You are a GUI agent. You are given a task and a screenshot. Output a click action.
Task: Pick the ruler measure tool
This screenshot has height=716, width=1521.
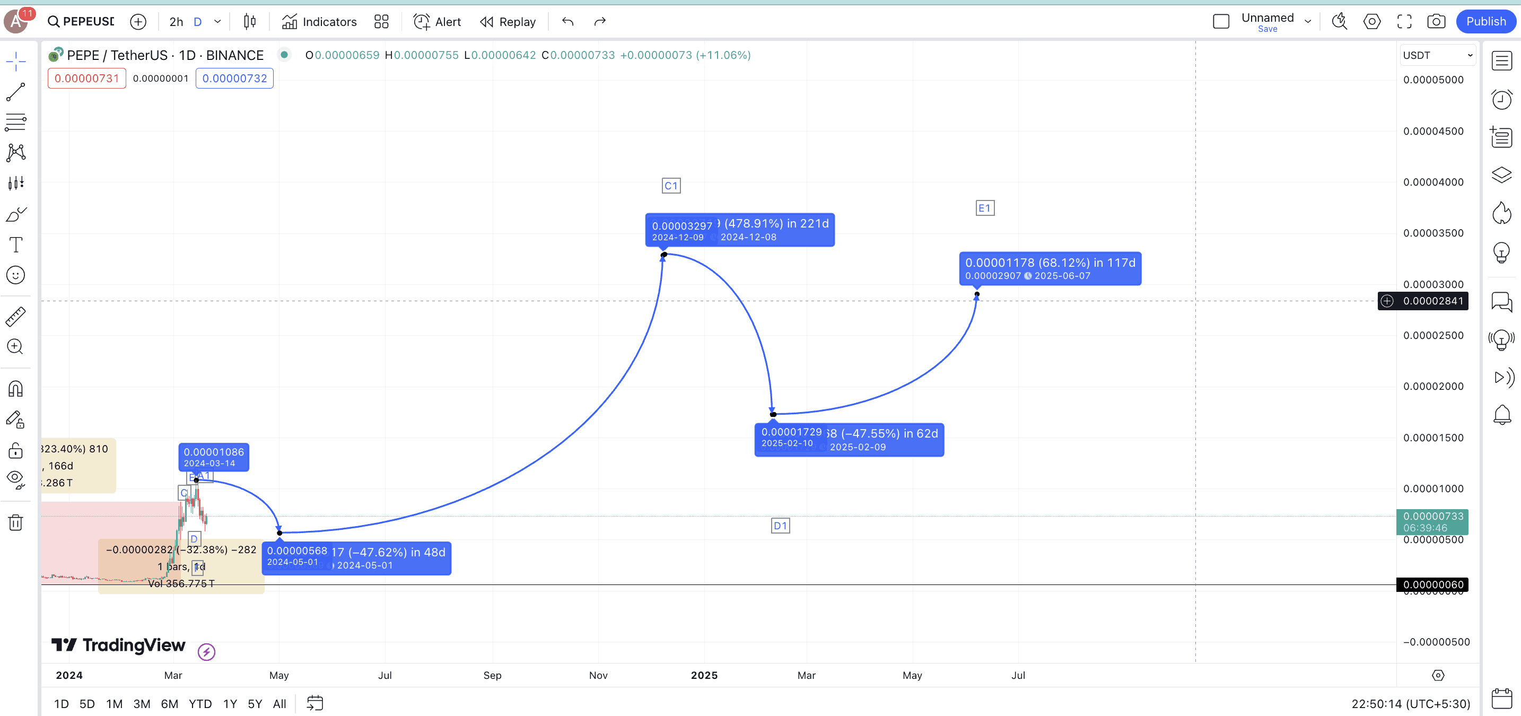pos(16,317)
